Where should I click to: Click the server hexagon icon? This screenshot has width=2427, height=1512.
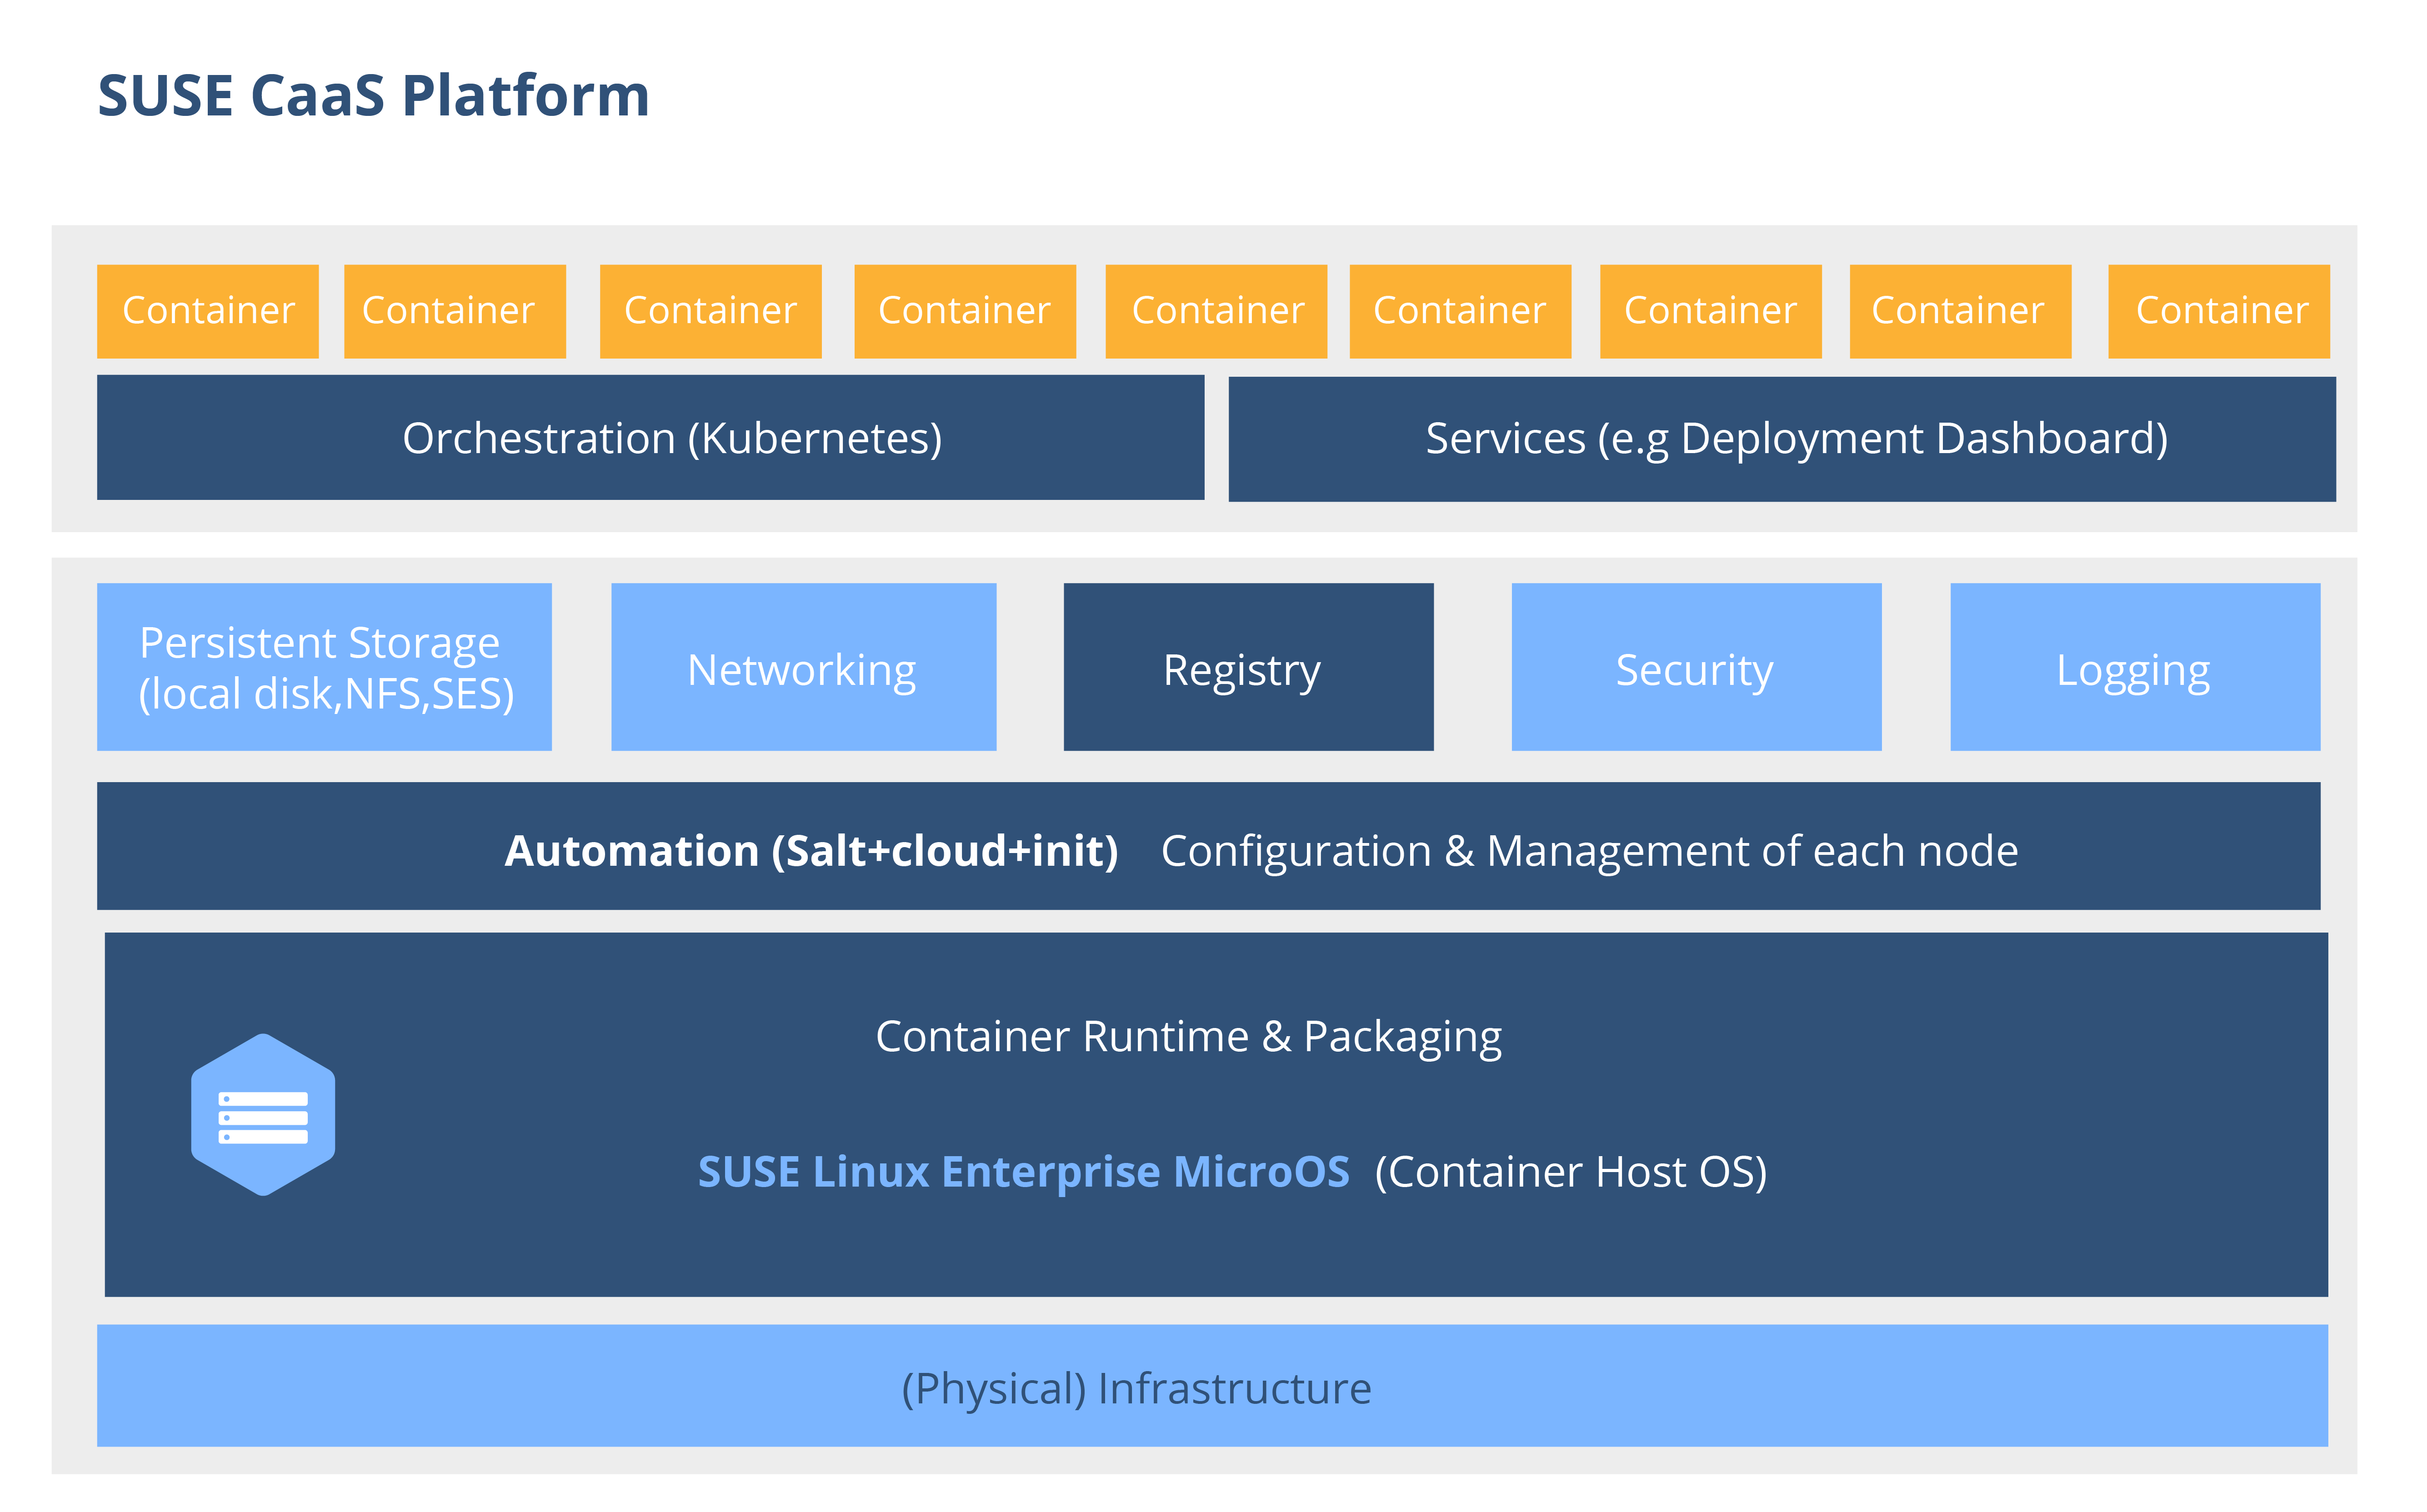tap(263, 1114)
